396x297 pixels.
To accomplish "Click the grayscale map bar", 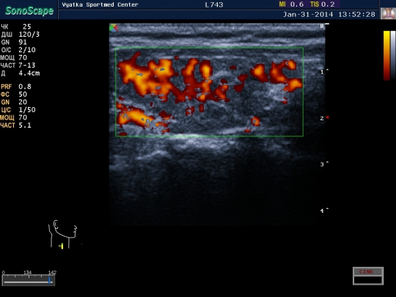I will (x=393, y=55).
